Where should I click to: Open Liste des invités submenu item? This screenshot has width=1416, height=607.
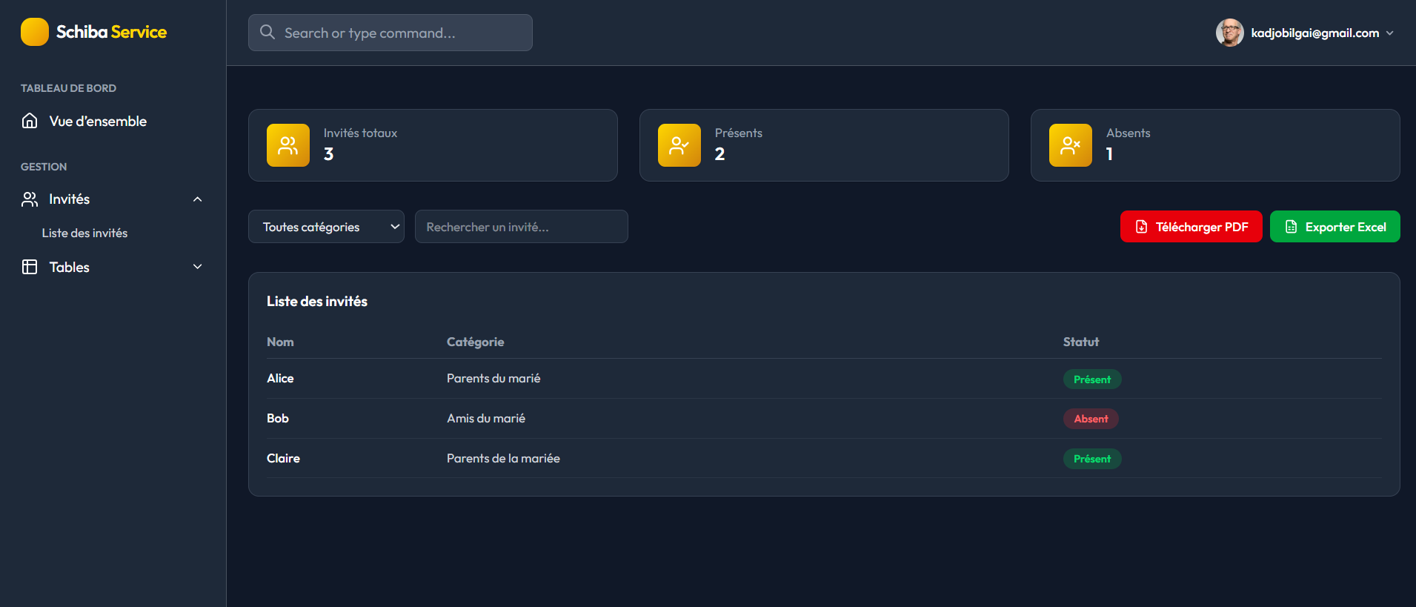[84, 233]
